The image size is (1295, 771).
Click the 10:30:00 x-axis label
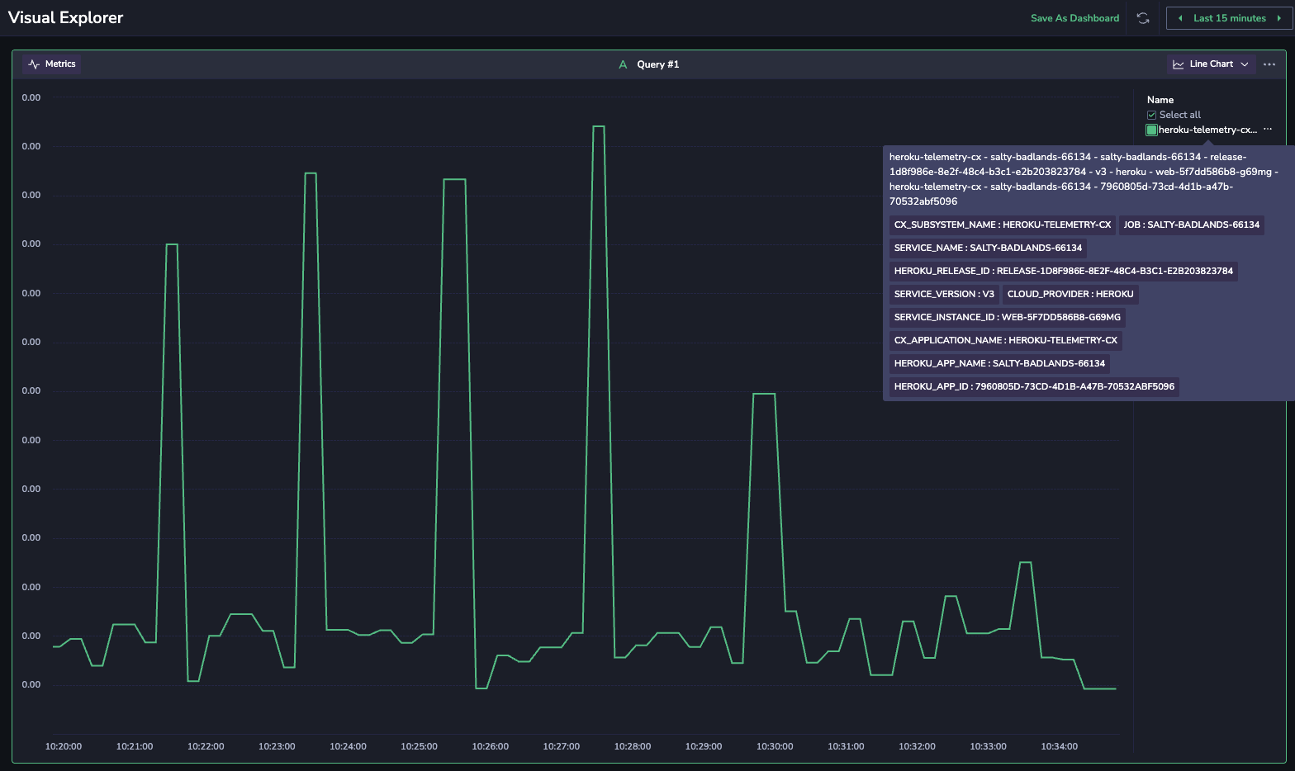(775, 746)
